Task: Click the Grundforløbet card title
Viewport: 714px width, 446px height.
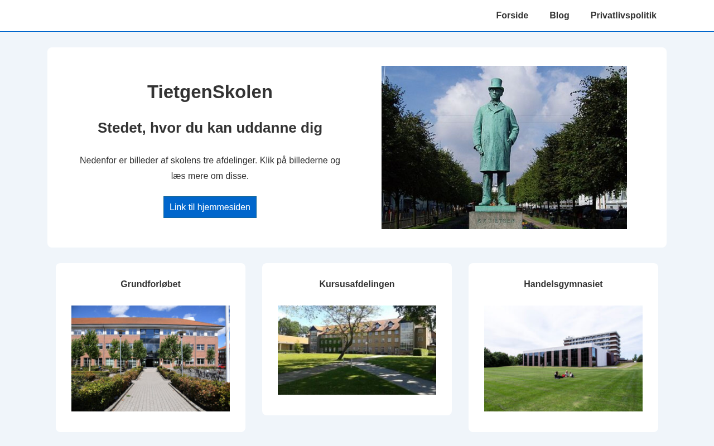Action: point(151,284)
